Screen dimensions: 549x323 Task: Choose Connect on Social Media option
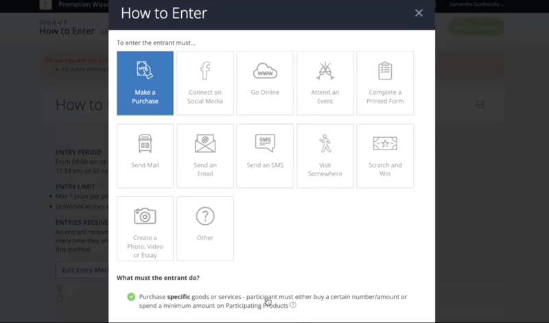205,83
